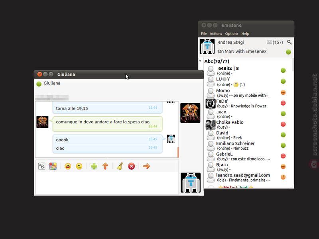Click the small R2-D2 avatar beside outgoing messages

[x=171, y=139]
